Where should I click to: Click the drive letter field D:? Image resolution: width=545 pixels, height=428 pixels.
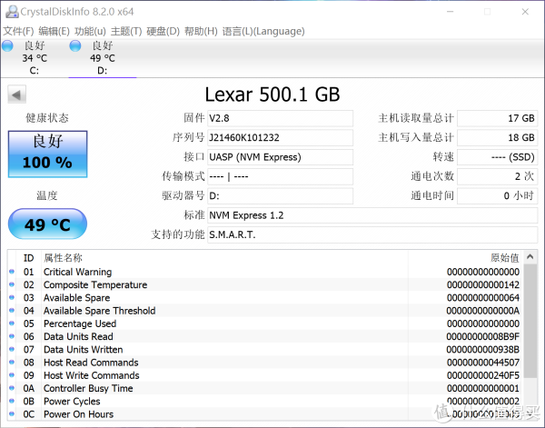click(x=280, y=196)
